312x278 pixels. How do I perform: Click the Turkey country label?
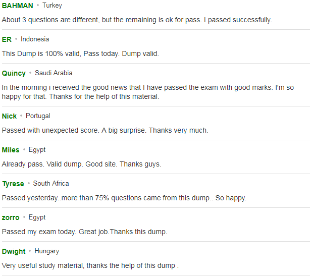pos(52,6)
